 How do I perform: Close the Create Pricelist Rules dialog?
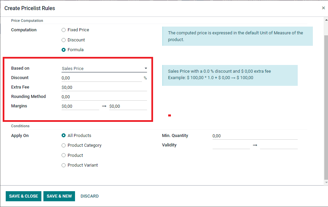point(323,8)
